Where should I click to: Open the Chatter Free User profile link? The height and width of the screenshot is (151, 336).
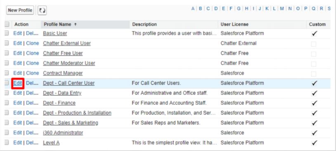tap(63, 53)
